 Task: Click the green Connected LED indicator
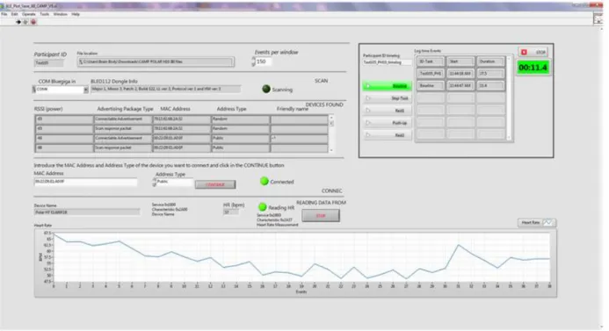tap(265, 181)
